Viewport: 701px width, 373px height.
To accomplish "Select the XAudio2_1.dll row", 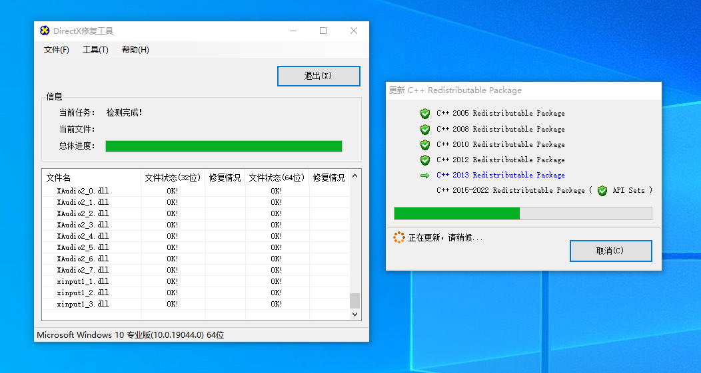I will pyautogui.click(x=196, y=202).
